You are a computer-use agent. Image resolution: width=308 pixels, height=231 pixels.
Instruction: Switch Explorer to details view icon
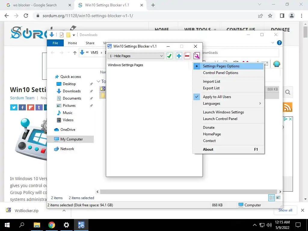coord(272,198)
